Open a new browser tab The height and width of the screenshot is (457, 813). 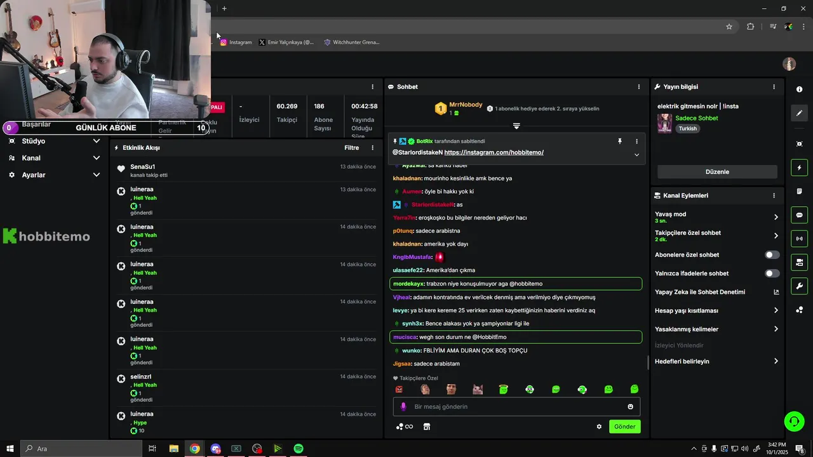pyautogui.click(x=224, y=8)
